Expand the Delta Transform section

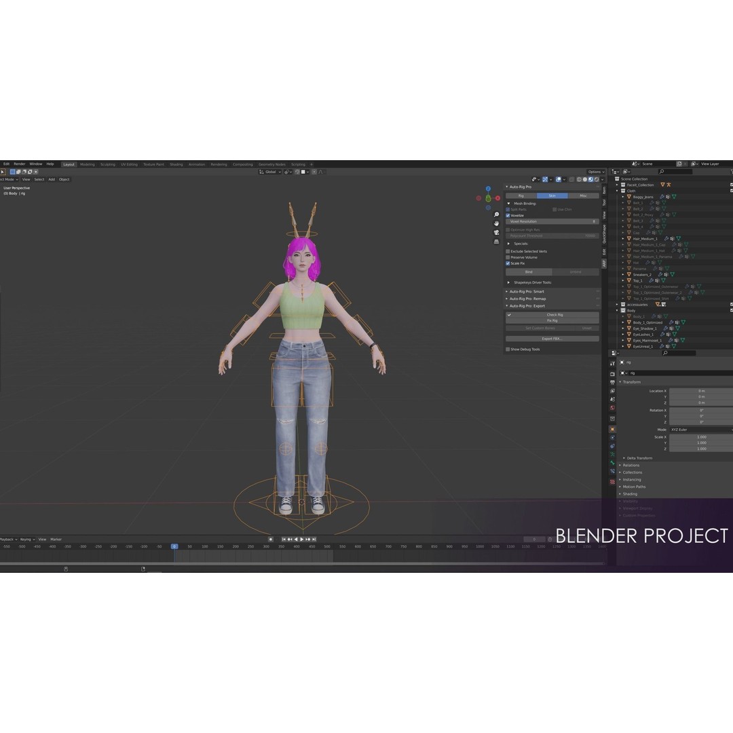point(624,458)
